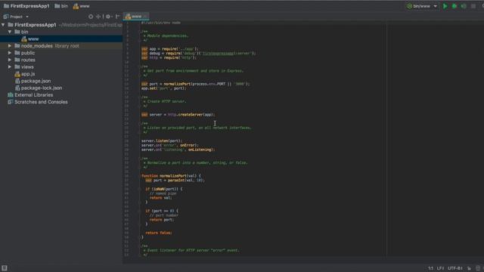This screenshot has width=484, height=272.
Task: Click the Scratches and Consoles icon
Action: coord(11,102)
